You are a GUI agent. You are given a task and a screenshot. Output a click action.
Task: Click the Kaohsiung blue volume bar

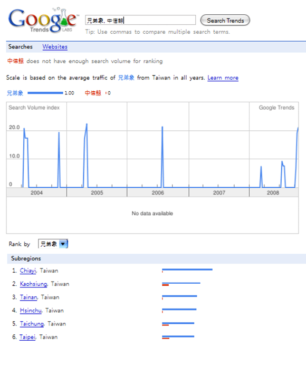pyautogui.click(x=181, y=283)
